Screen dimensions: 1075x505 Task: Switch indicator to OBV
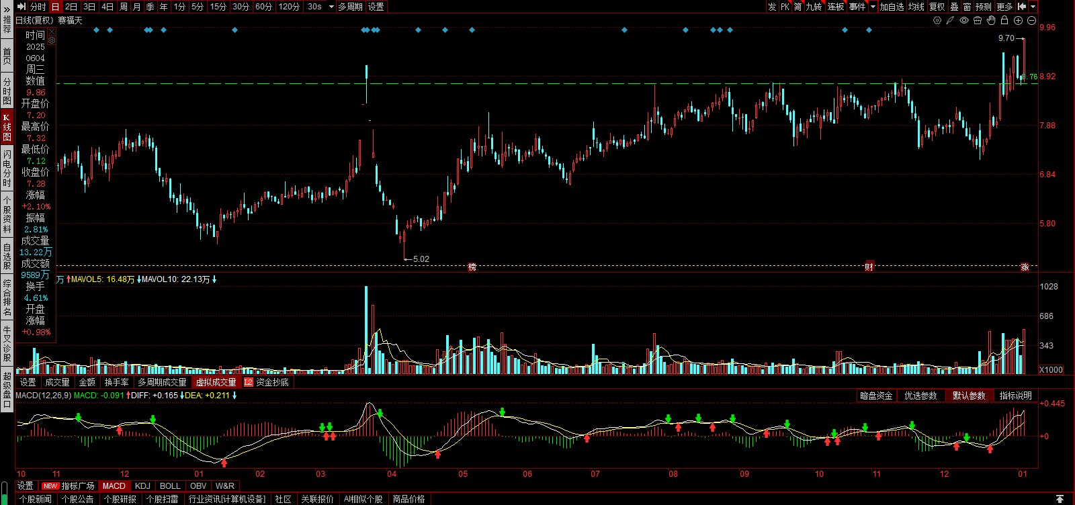click(x=198, y=486)
